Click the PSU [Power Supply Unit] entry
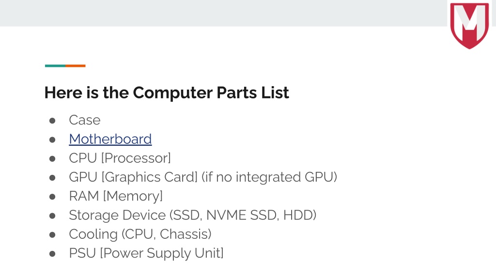The width and height of the screenshot is (496, 279). (x=146, y=253)
